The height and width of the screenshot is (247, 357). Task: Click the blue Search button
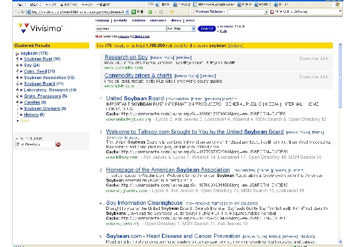pyautogui.click(x=207, y=29)
